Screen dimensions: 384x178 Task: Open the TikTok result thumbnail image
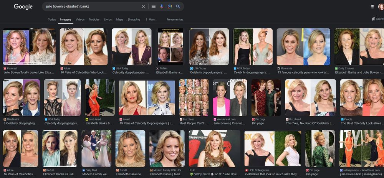[x=170, y=47]
